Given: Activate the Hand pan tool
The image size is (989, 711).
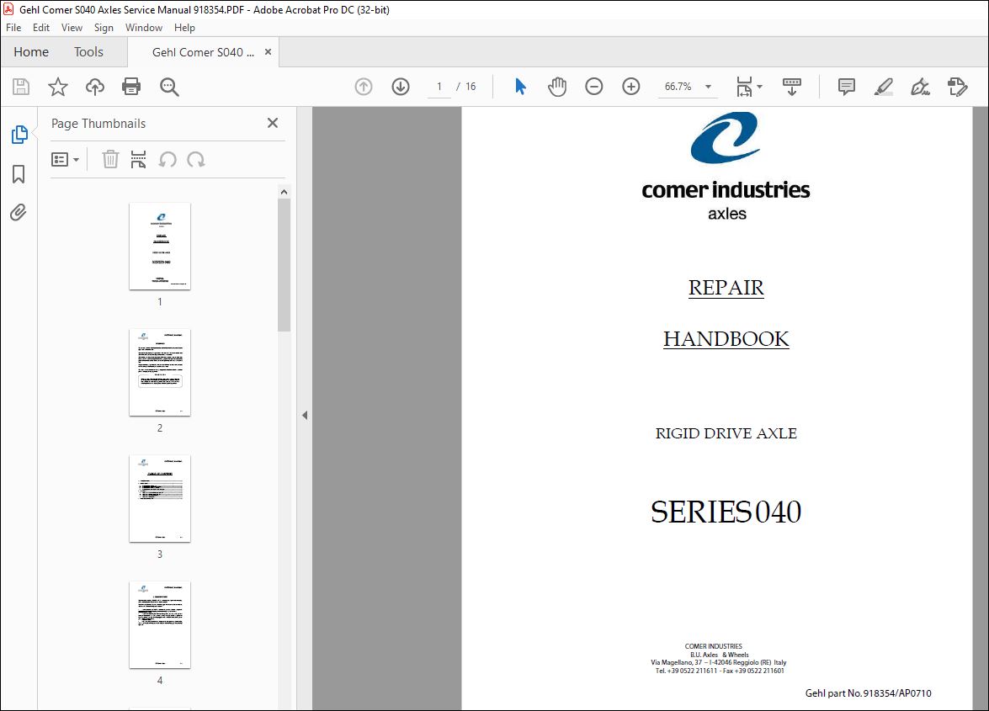Looking at the screenshot, I should click(557, 87).
